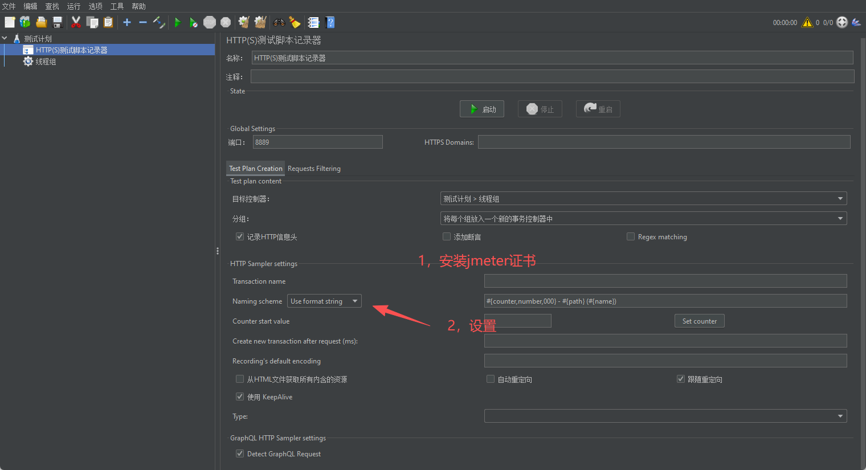The height and width of the screenshot is (470, 866).
Task: Enable the Regex matching checkbox
Action: coord(631,236)
